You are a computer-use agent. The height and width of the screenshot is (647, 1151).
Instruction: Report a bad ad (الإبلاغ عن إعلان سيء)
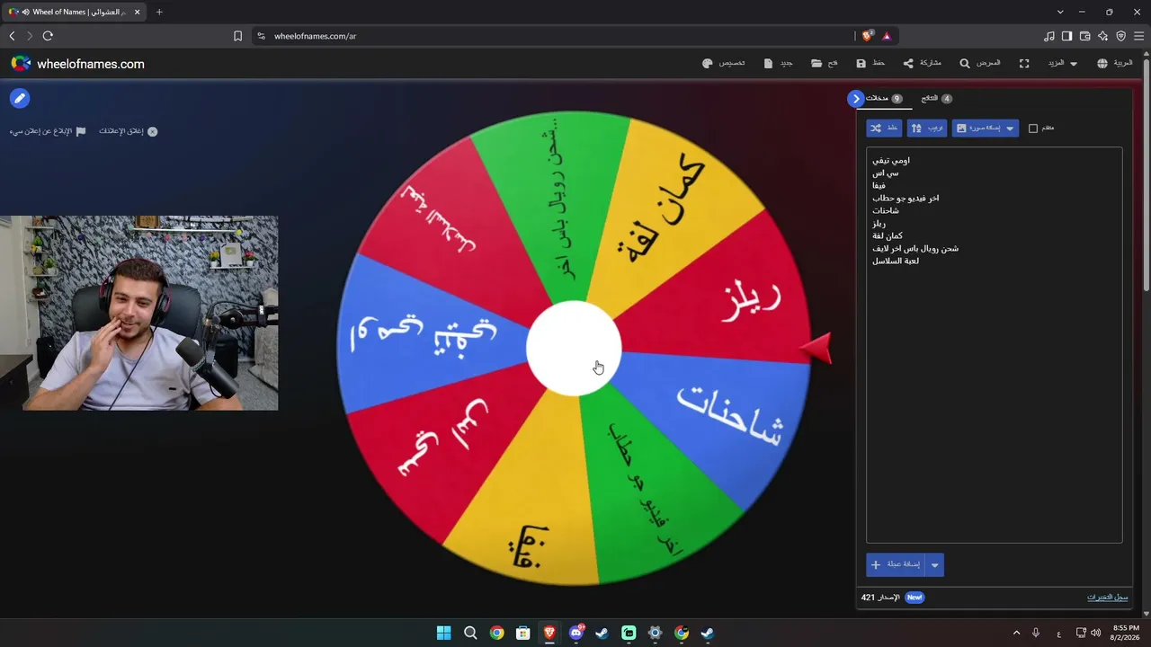[x=48, y=131]
